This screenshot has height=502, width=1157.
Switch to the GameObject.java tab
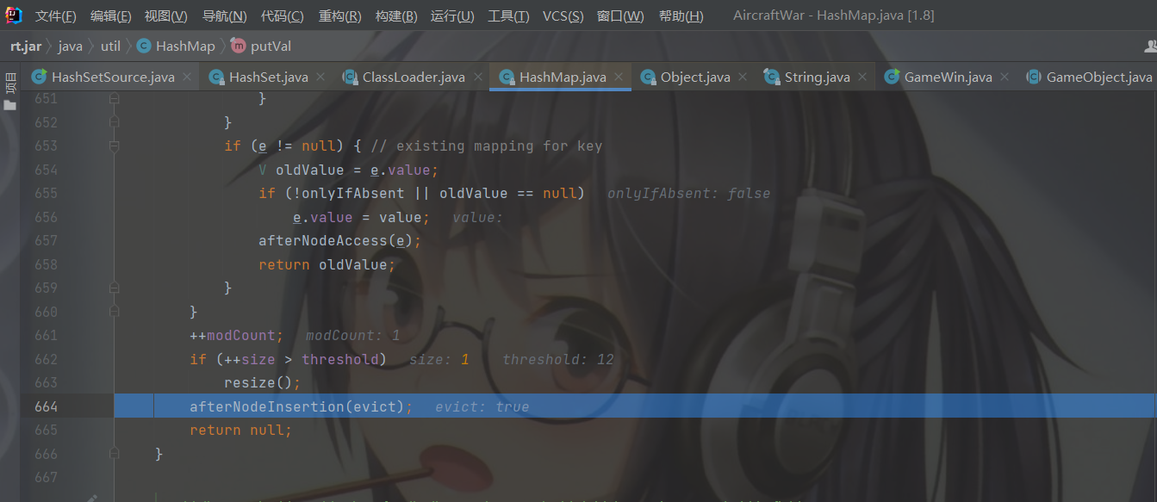tap(1089, 77)
